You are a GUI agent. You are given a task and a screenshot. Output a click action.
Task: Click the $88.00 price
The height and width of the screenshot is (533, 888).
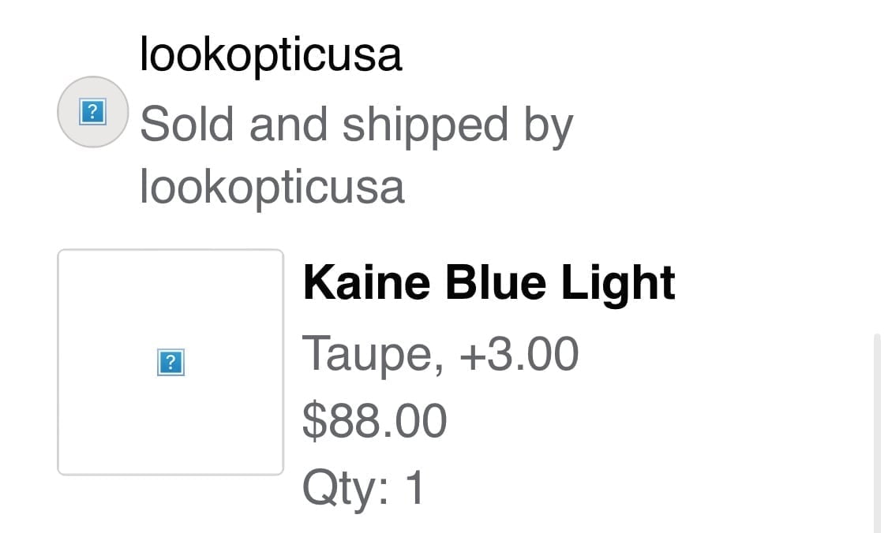(x=374, y=420)
